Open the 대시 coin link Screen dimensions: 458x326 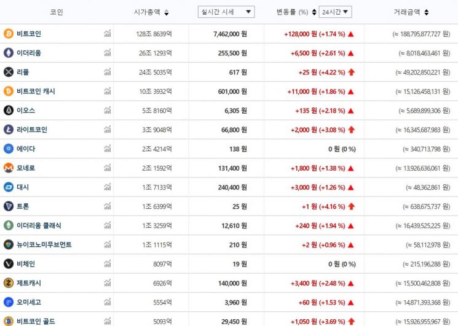(23, 187)
